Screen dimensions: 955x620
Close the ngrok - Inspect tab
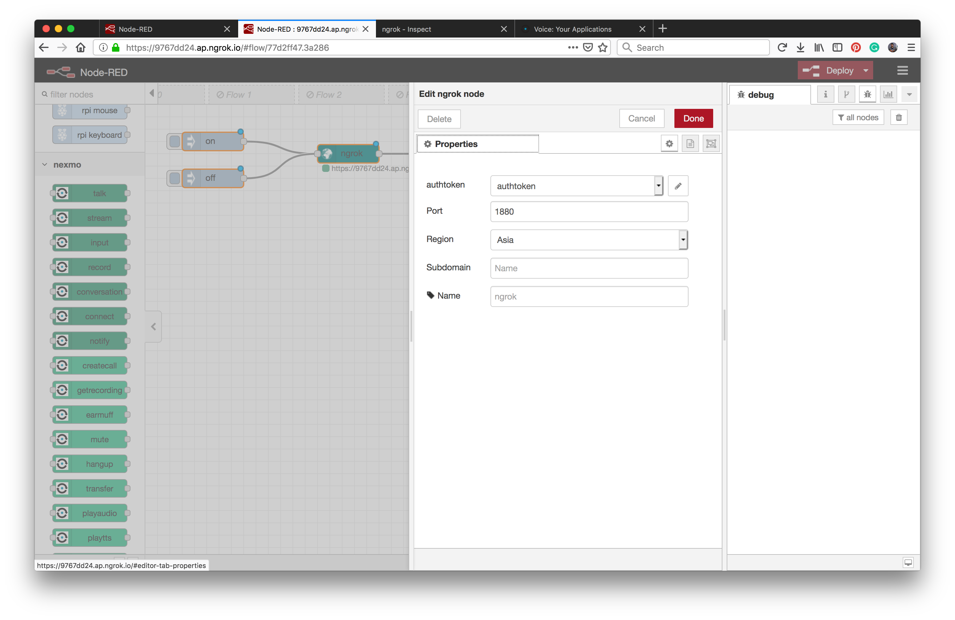[504, 29]
